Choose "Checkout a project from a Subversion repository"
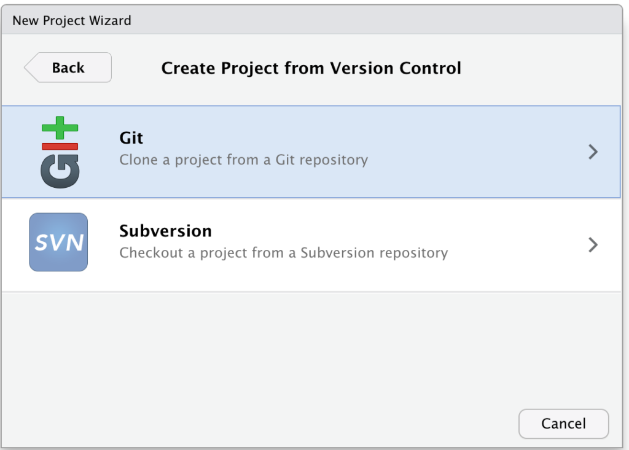The image size is (629, 450). 284,253
